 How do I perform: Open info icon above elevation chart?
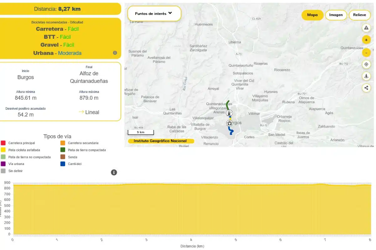[x=114, y=172]
